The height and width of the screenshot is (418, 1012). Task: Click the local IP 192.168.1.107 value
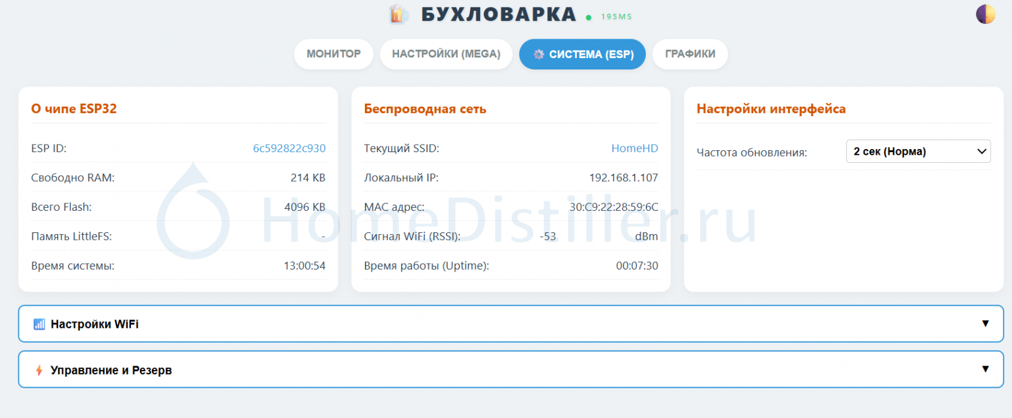tap(623, 177)
